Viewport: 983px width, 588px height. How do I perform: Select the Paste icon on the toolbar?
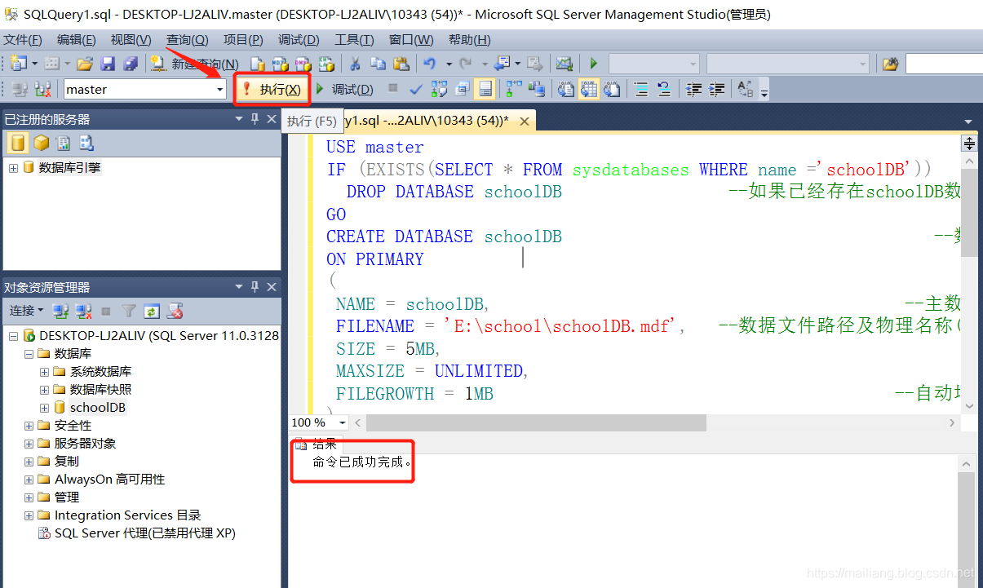(399, 63)
